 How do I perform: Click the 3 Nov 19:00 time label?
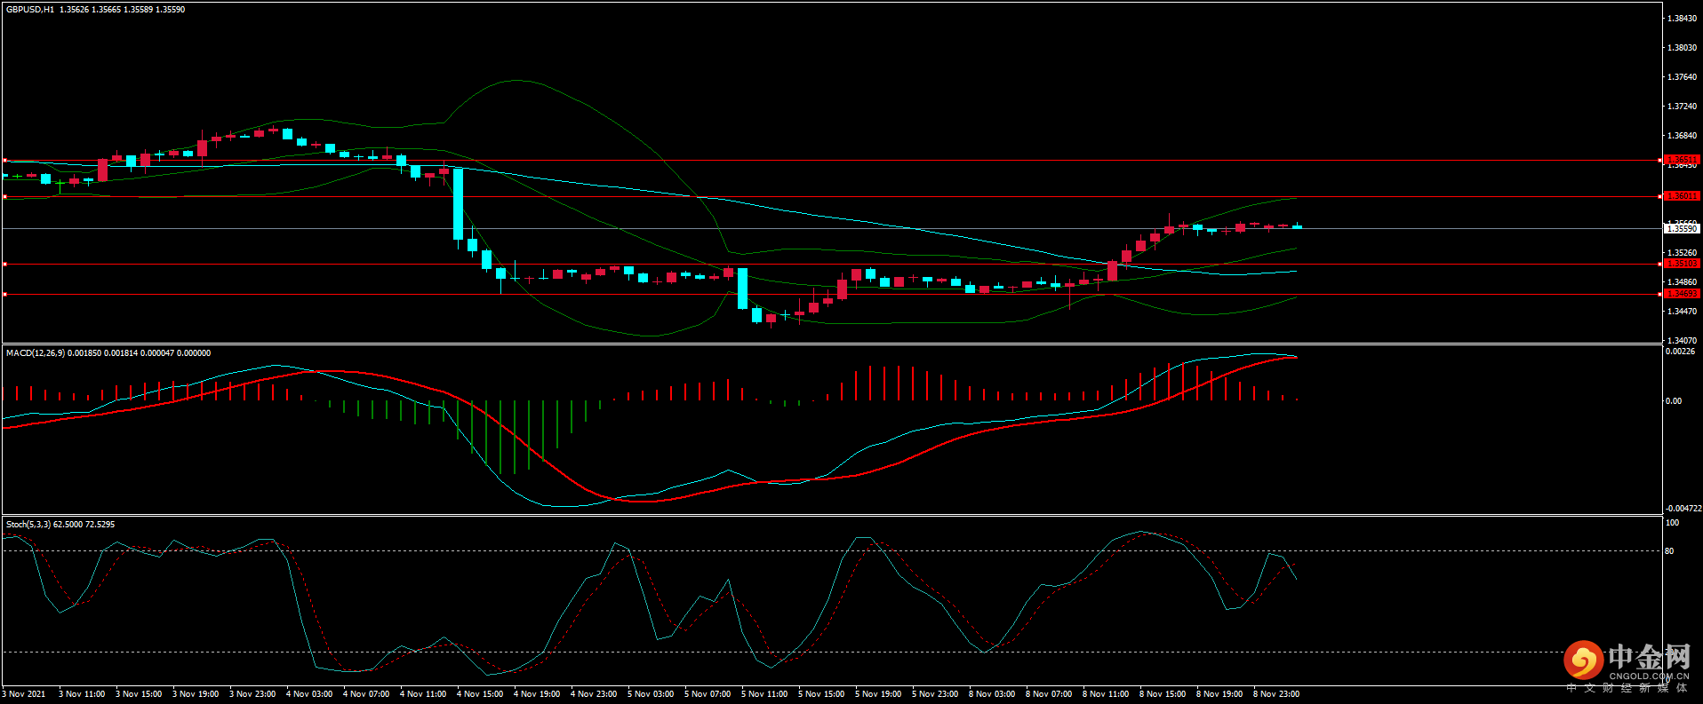click(x=196, y=694)
